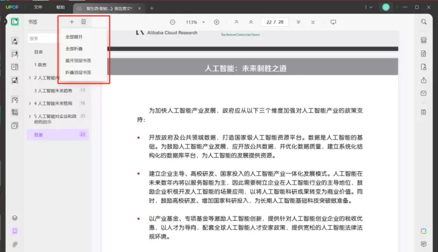The height and width of the screenshot is (252, 438).
Task: Click the share icon in right sidebar
Action: 424,80
